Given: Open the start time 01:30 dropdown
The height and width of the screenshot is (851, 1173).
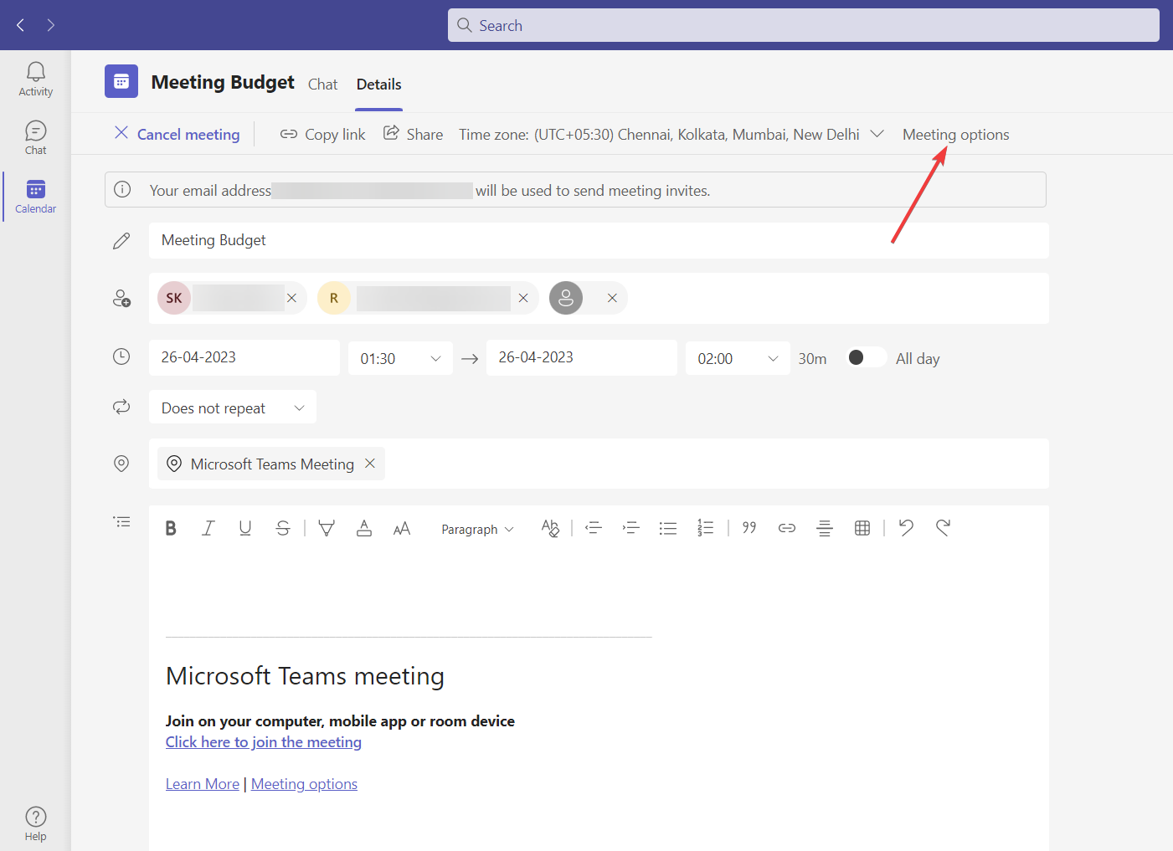Looking at the screenshot, I should pos(401,358).
